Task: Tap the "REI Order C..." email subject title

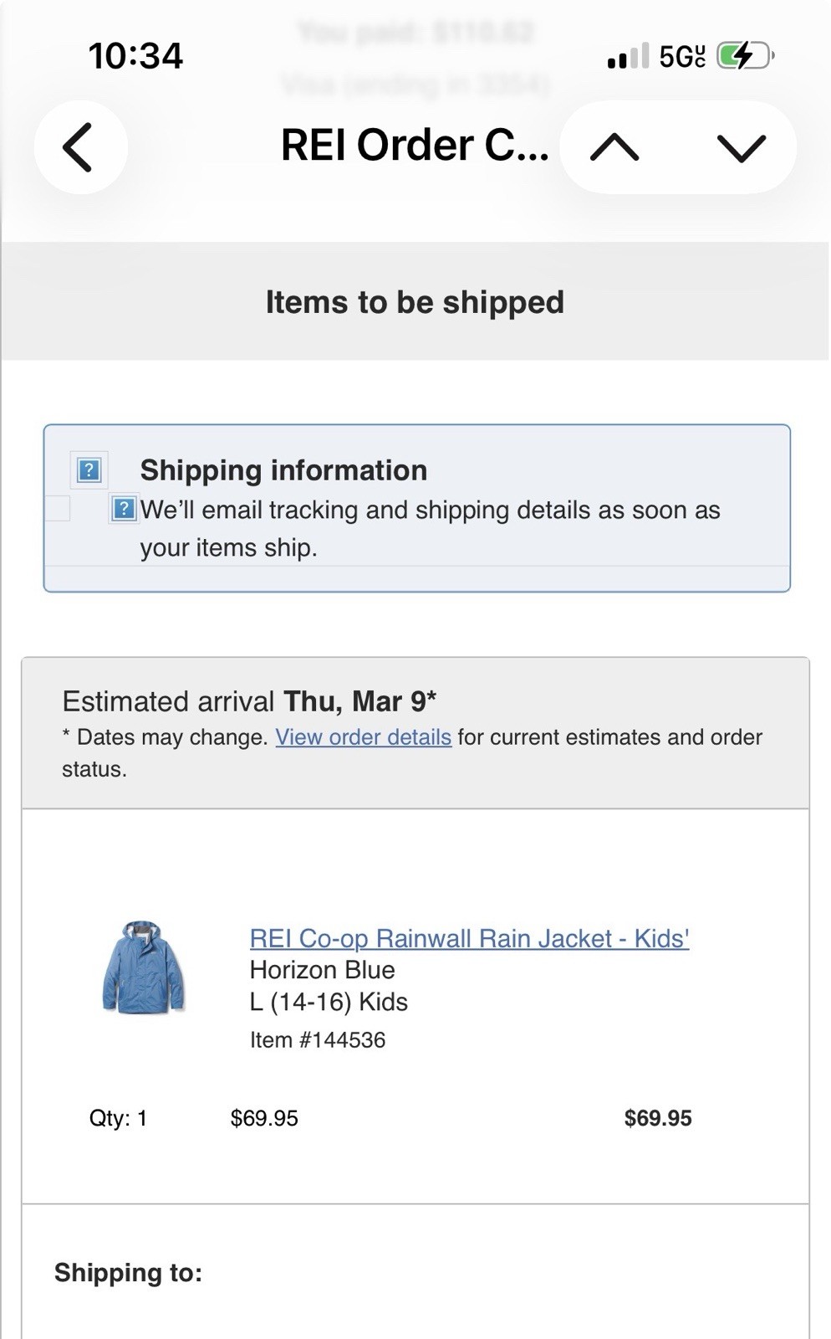Action: 414,146
